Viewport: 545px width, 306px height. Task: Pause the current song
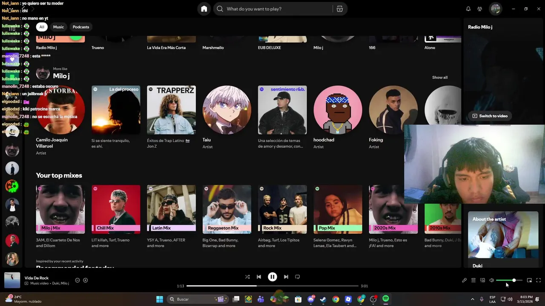point(272,277)
